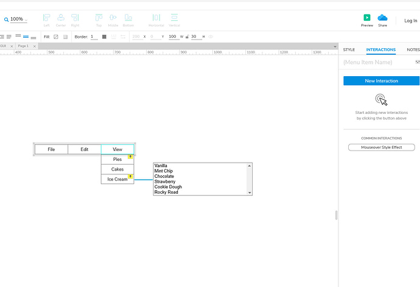Click the zoom magnifier icon
Screen dimensions: 420x287
[x=6, y=19]
